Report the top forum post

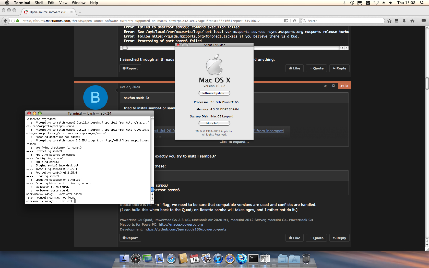pos(130,68)
